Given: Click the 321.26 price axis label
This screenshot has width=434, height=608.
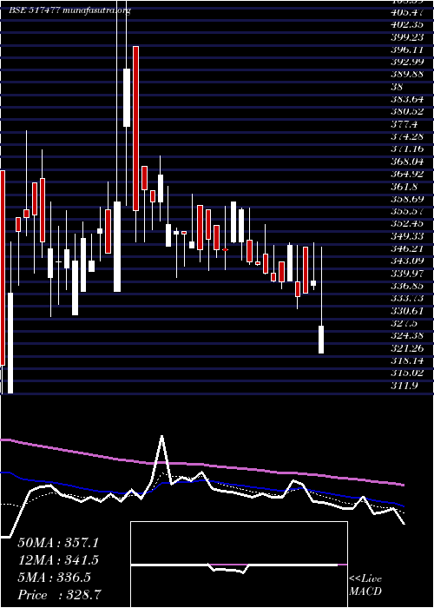Looking at the screenshot, I should click(407, 347).
